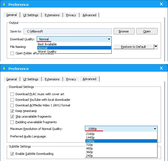Enable Download FLAC music with cover art
168x161 pixels.
tap(12, 94)
